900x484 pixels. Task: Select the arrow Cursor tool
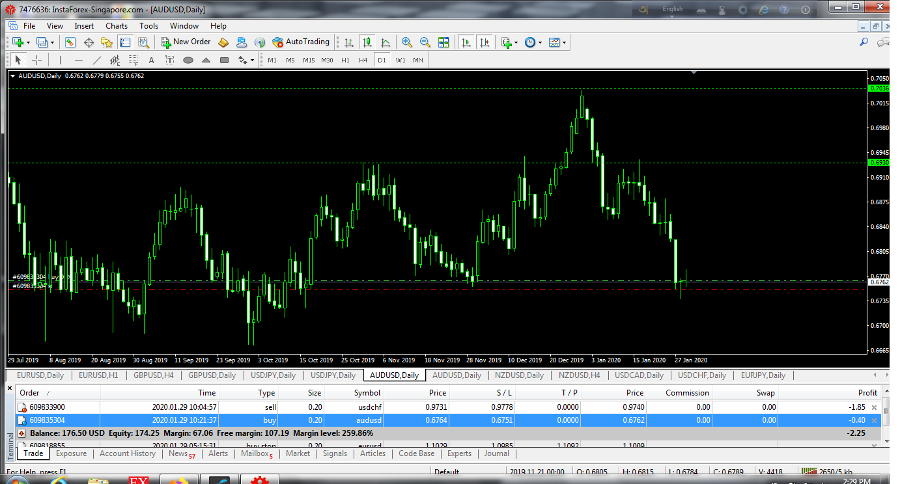point(18,60)
